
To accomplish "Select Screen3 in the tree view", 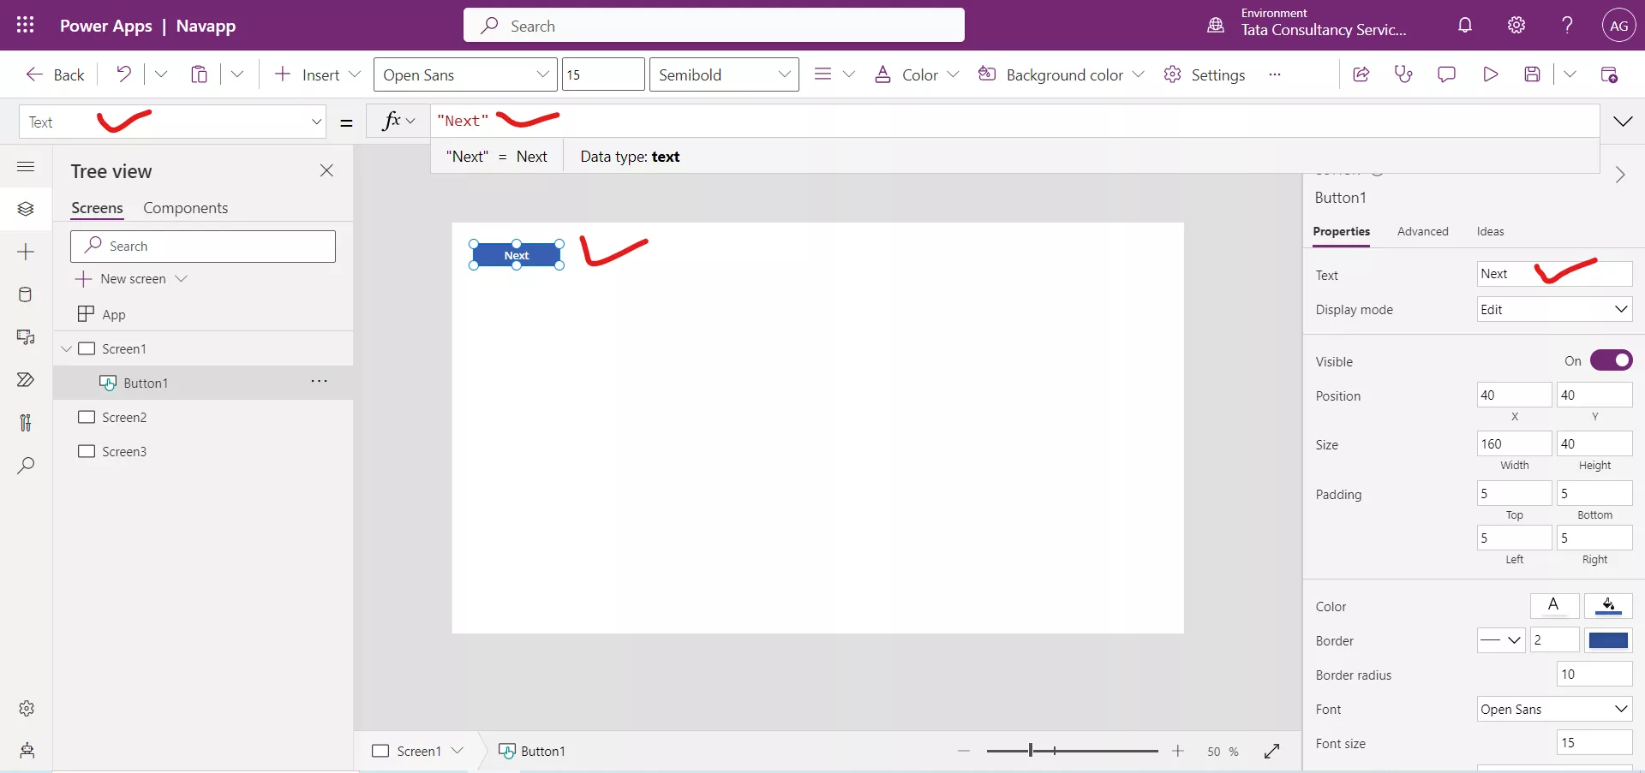I will point(124,451).
